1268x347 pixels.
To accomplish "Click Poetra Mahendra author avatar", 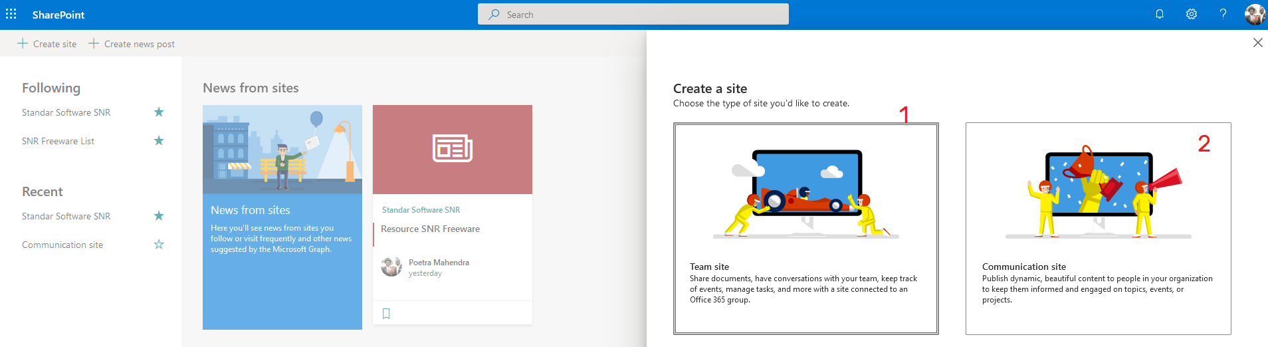I will (x=391, y=267).
